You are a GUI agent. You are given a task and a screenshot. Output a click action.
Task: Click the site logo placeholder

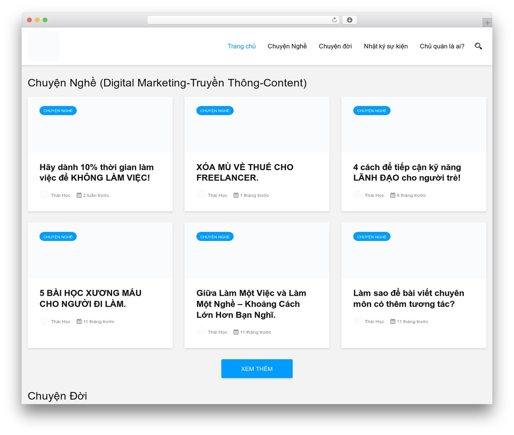click(x=43, y=46)
